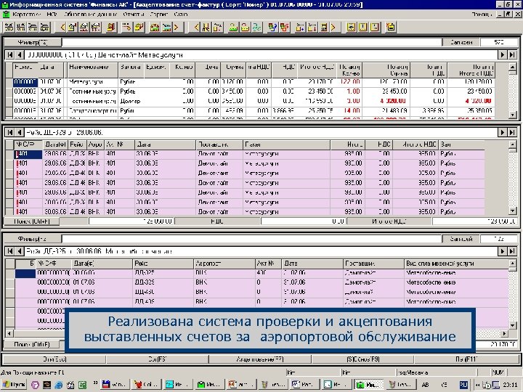Viewport: 523px width, 392px height.
Task: Click down arrow of middle grid scrollbar
Action: tap(513, 211)
